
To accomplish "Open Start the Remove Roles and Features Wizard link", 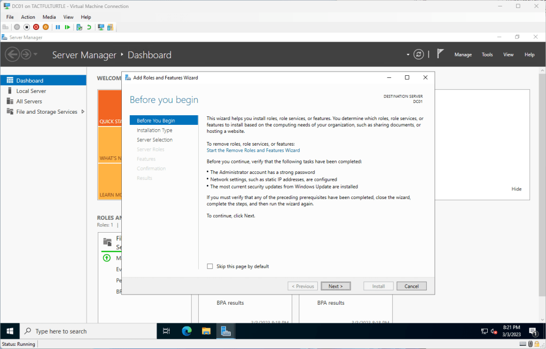I will point(253,150).
